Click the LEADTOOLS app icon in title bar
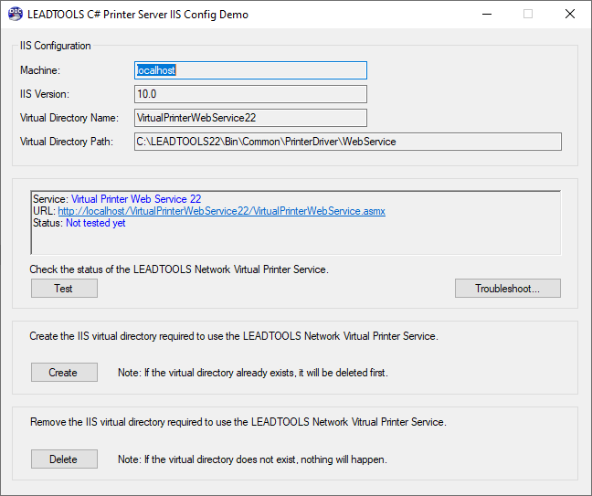 (16, 15)
